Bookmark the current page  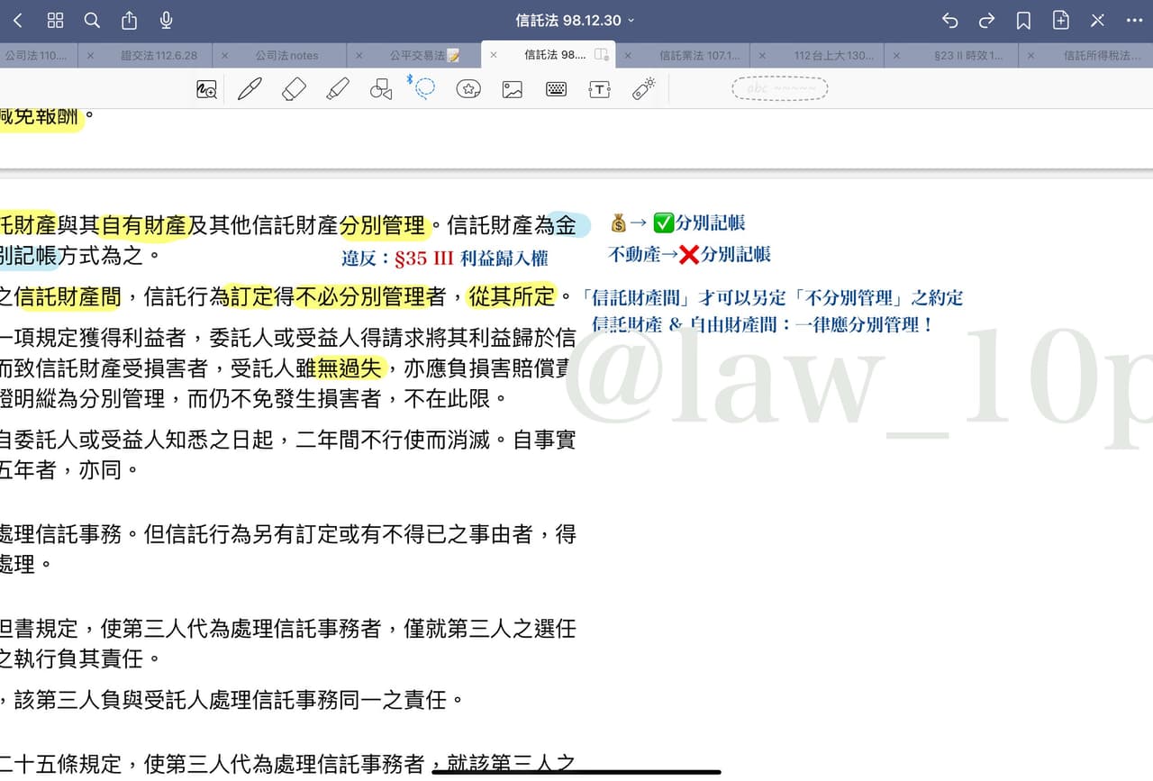tap(1023, 20)
